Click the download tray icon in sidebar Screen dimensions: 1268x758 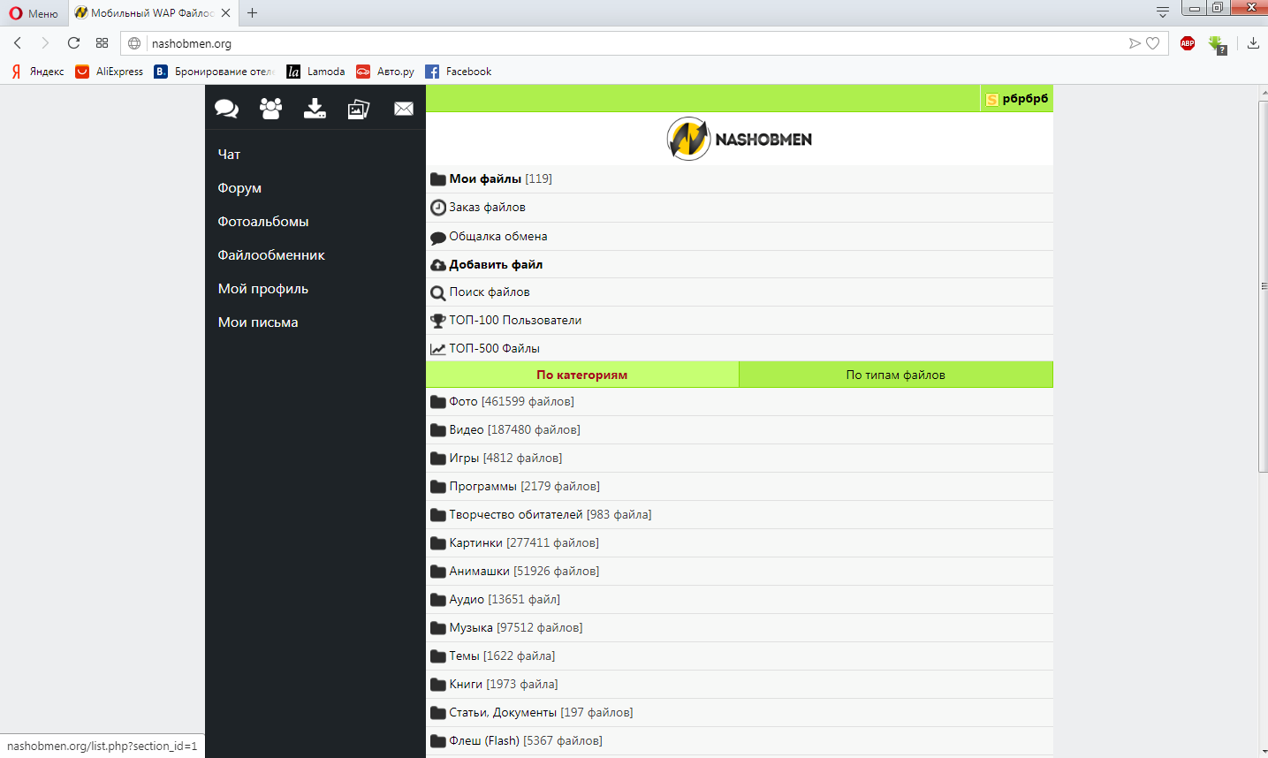pos(315,109)
